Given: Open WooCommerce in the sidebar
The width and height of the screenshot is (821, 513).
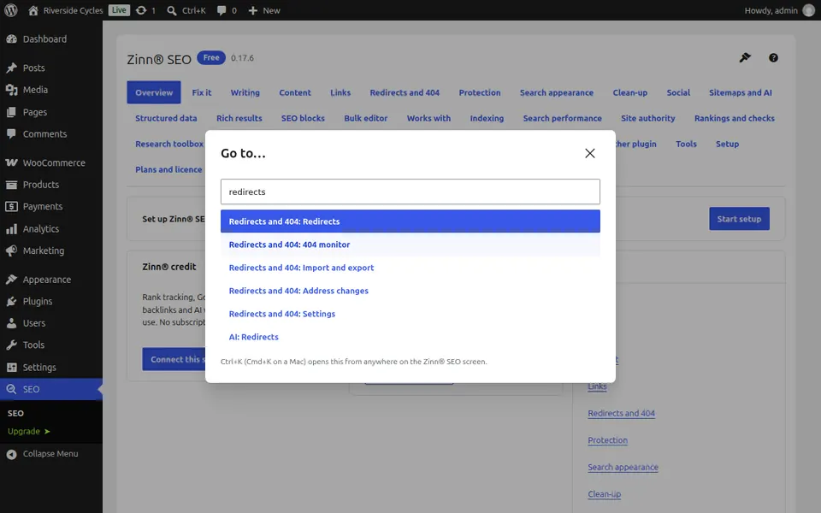Looking at the screenshot, I should pyautogui.click(x=51, y=162).
